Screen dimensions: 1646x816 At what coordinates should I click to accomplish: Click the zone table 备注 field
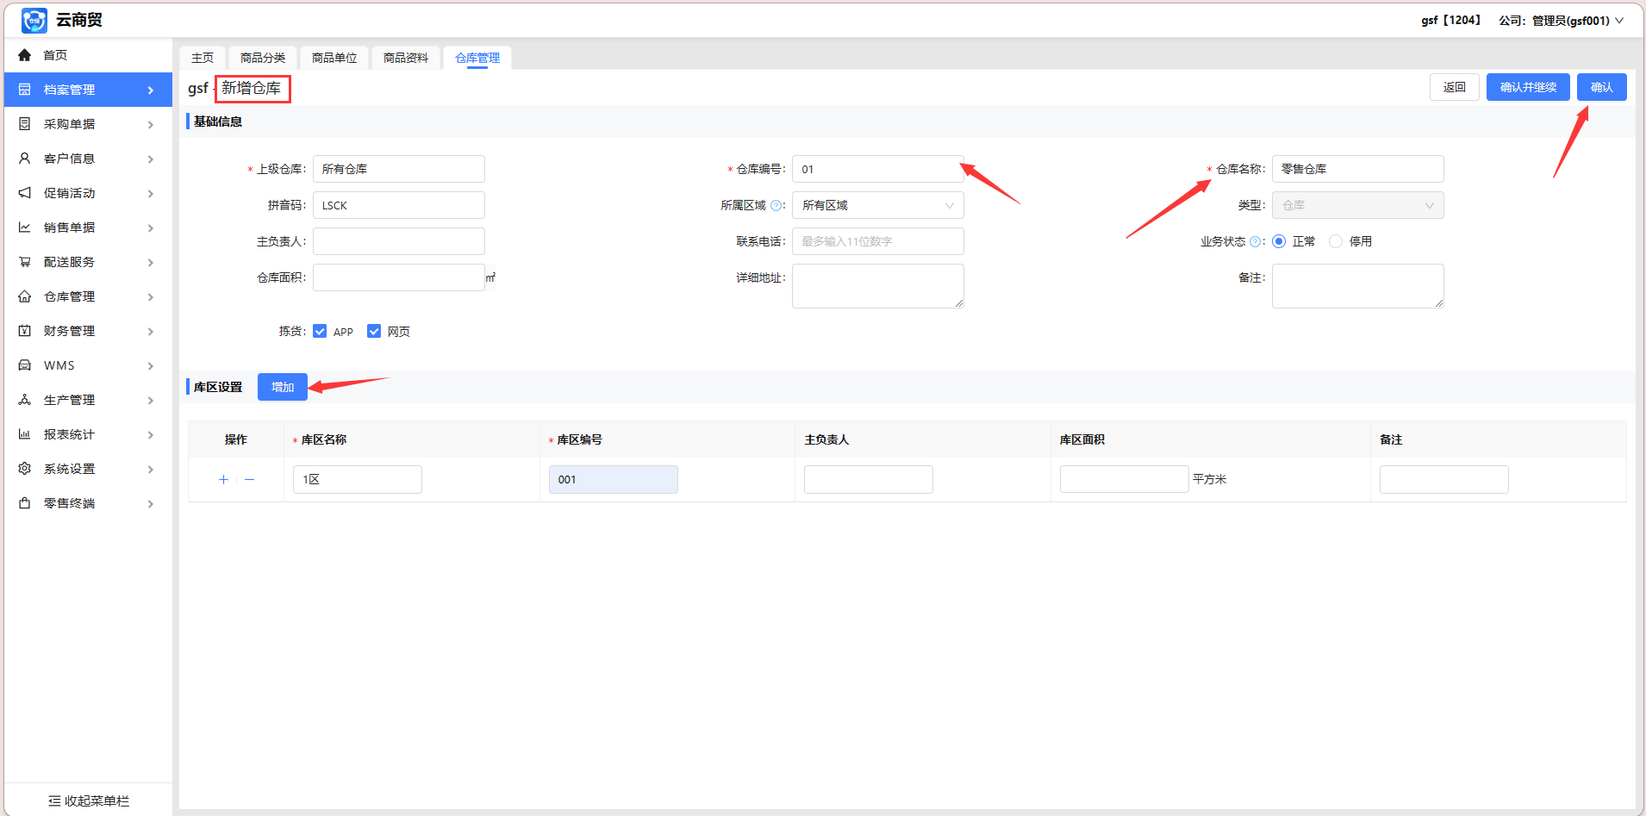point(1443,479)
